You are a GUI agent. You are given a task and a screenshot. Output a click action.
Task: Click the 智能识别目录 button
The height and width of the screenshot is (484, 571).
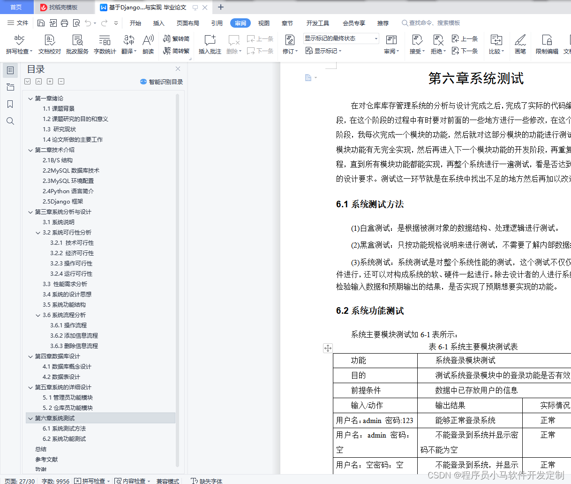pos(161,82)
